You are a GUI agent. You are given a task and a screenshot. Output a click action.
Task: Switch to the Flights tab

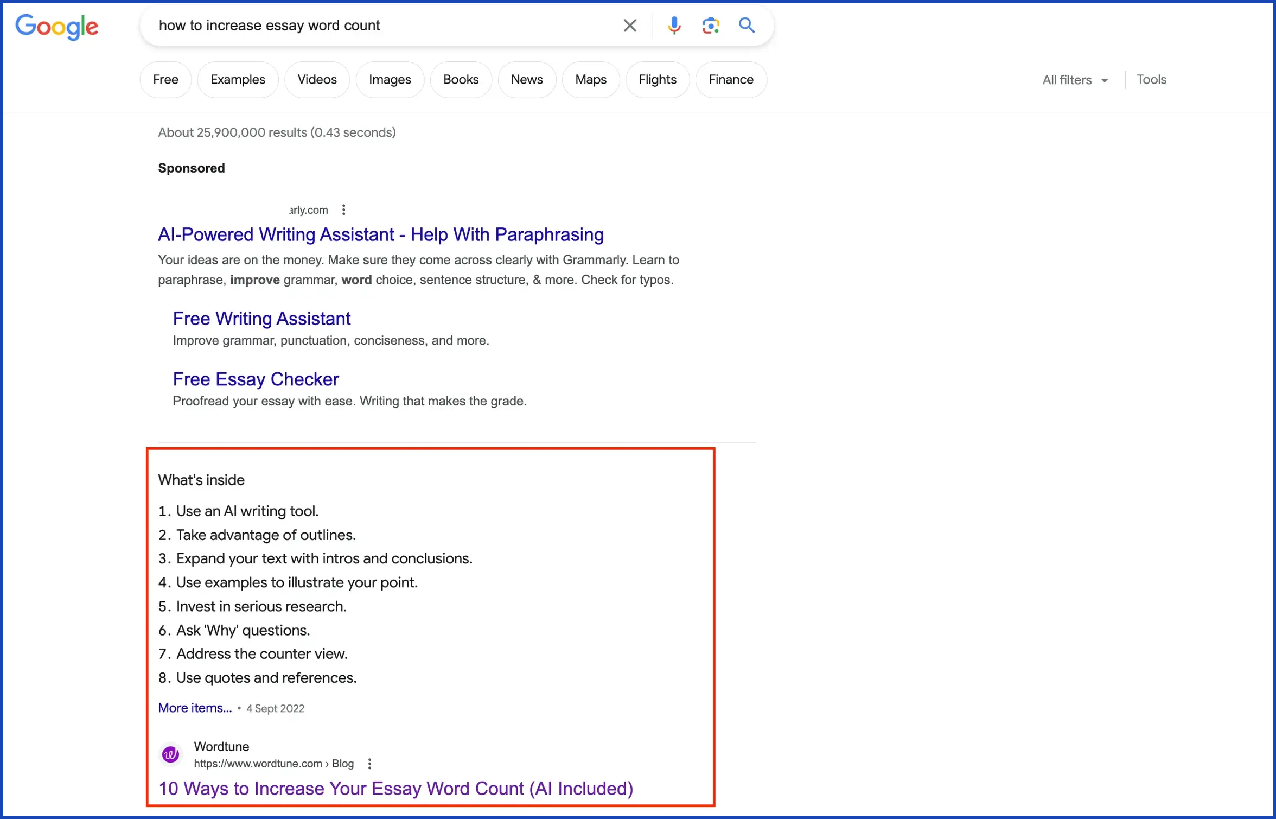tap(658, 80)
